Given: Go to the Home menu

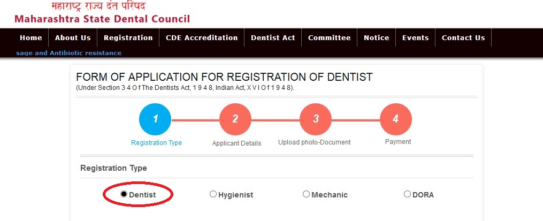Looking at the screenshot, I should [x=31, y=38].
